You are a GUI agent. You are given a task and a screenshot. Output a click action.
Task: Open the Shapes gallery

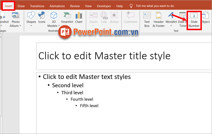(31, 19)
